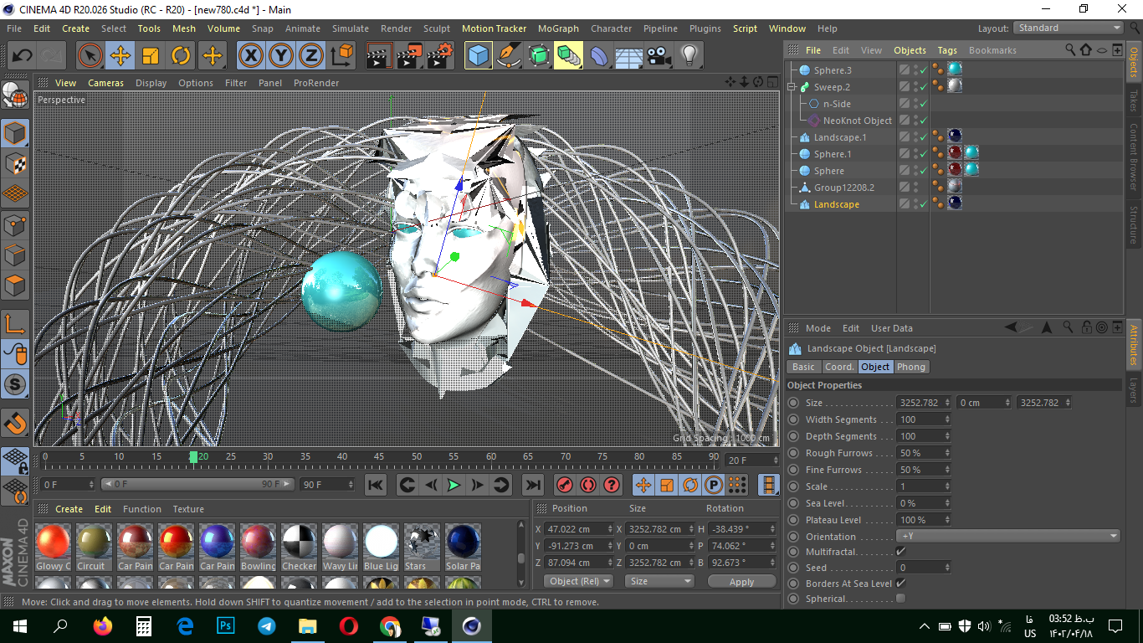Open the MoGraph menu
Image resolution: width=1143 pixels, height=643 pixels.
click(558, 28)
